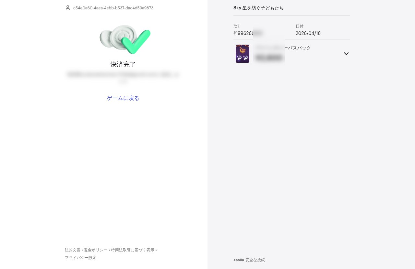Expand the purchased item details chevron
Screen dimensions: 415x269
click(x=346, y=54)
